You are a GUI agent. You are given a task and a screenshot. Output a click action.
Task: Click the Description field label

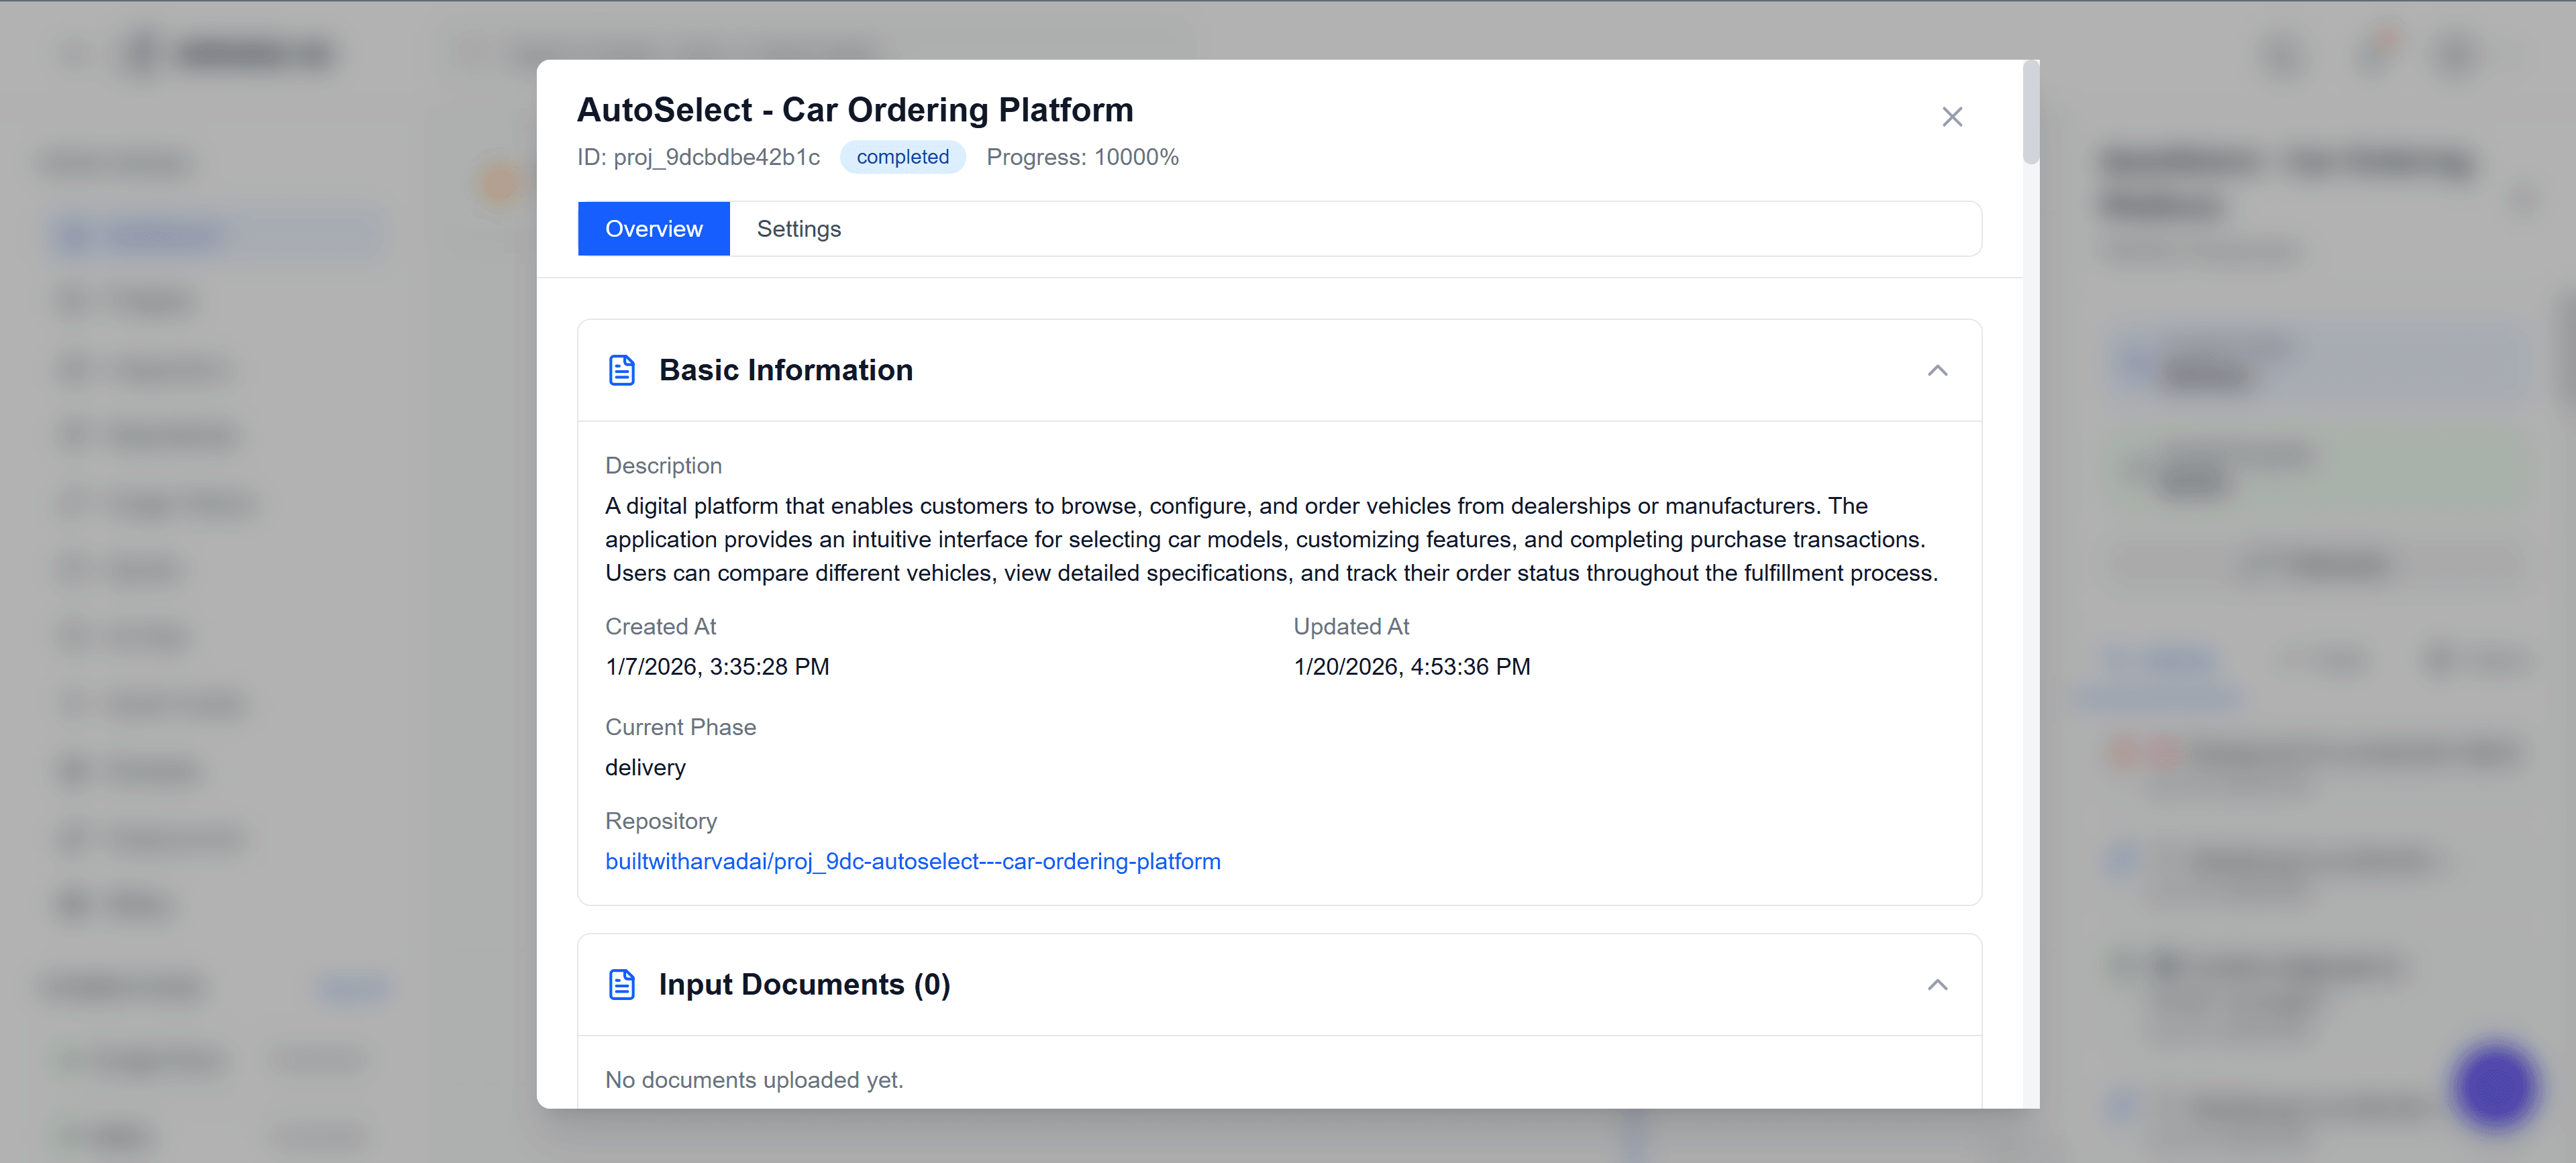pyautogui.click(x=663, y=465)
